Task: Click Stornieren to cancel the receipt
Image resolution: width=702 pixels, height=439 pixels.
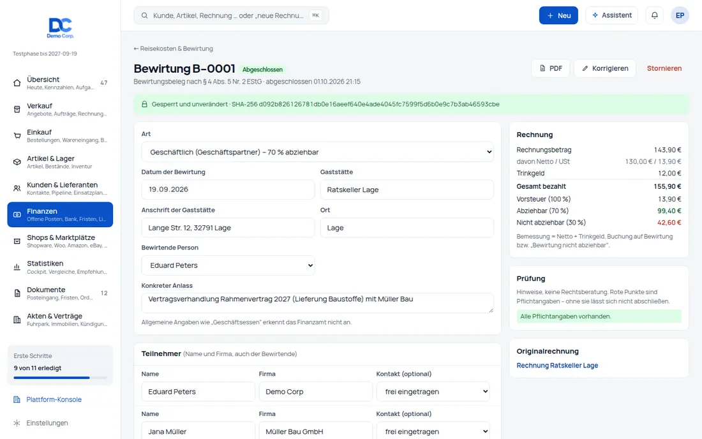Action: pos(664,68)
